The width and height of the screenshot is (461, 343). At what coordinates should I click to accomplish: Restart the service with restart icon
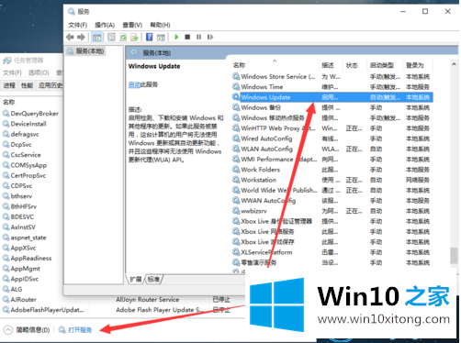point(210,37)
